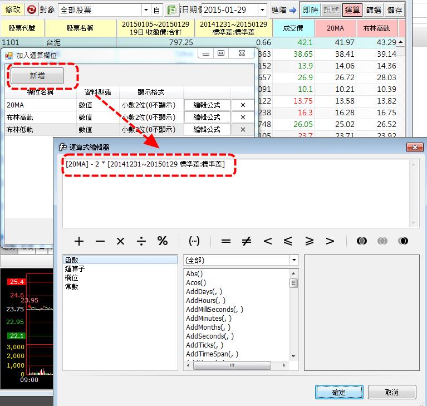Toggle the 即時 real-time mode button
This screenshot has width=427, height=406.
[310, 10]
